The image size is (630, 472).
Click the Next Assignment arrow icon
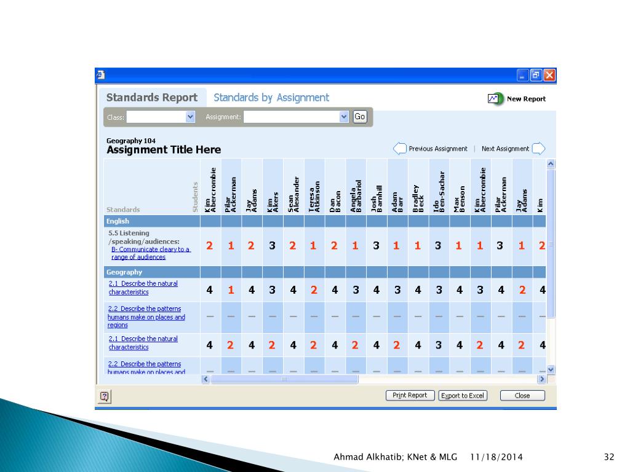coord(538,149)
